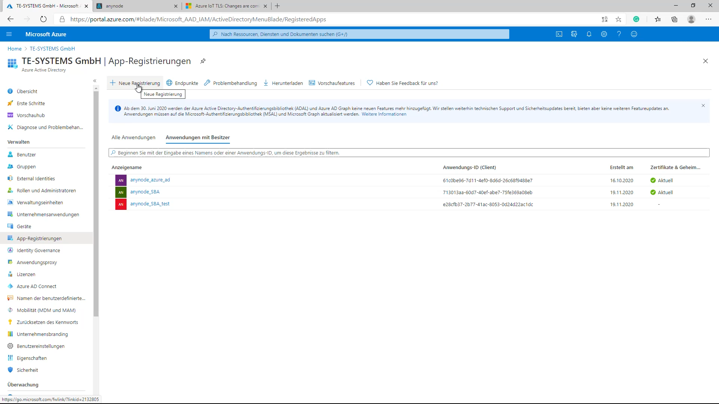
Task: Click the feedback smiley icon
Action: tap(634, 34)
